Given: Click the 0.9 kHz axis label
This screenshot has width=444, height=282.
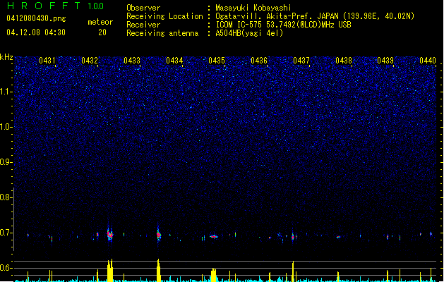Looking at the screenshot, I should [x=6, y=162].
